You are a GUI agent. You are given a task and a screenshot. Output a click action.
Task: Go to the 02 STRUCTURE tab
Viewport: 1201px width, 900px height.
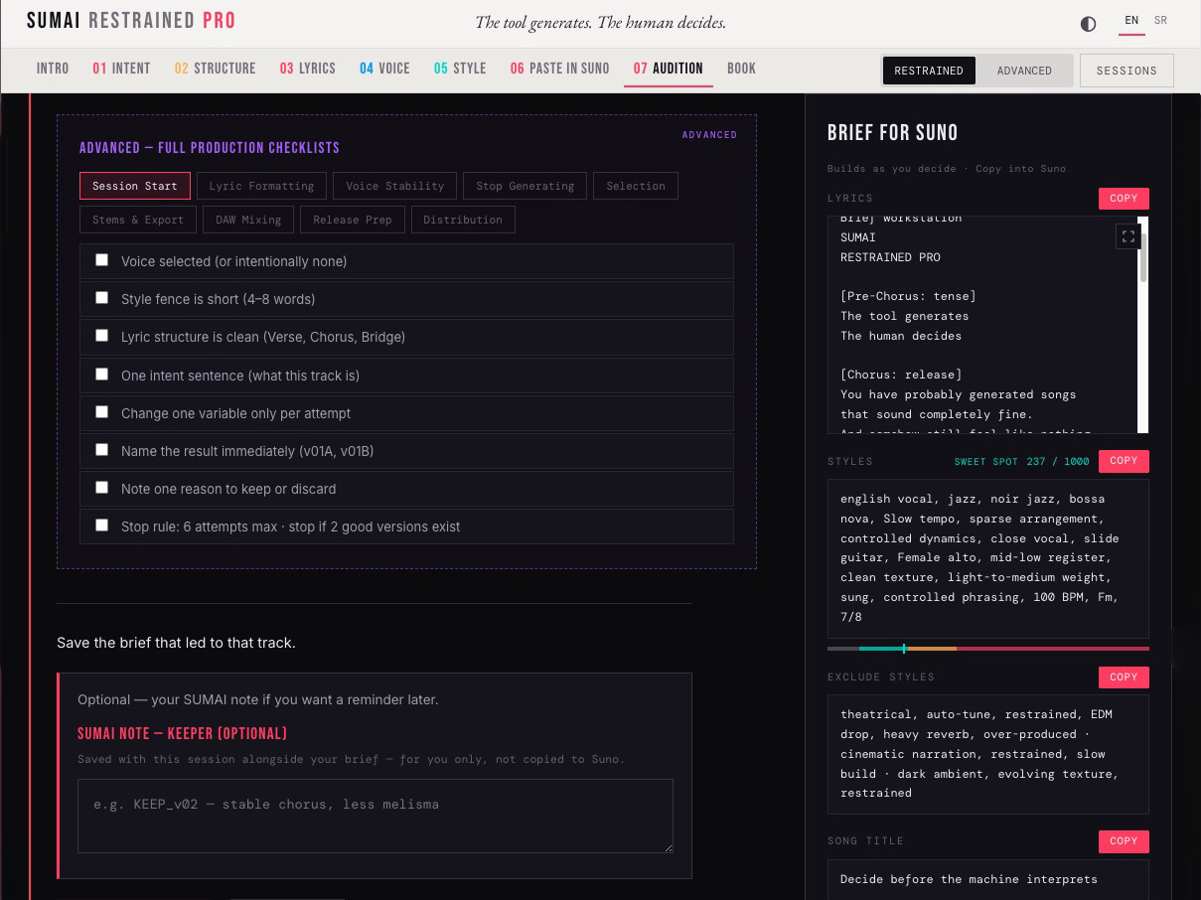tap(216, 69)
